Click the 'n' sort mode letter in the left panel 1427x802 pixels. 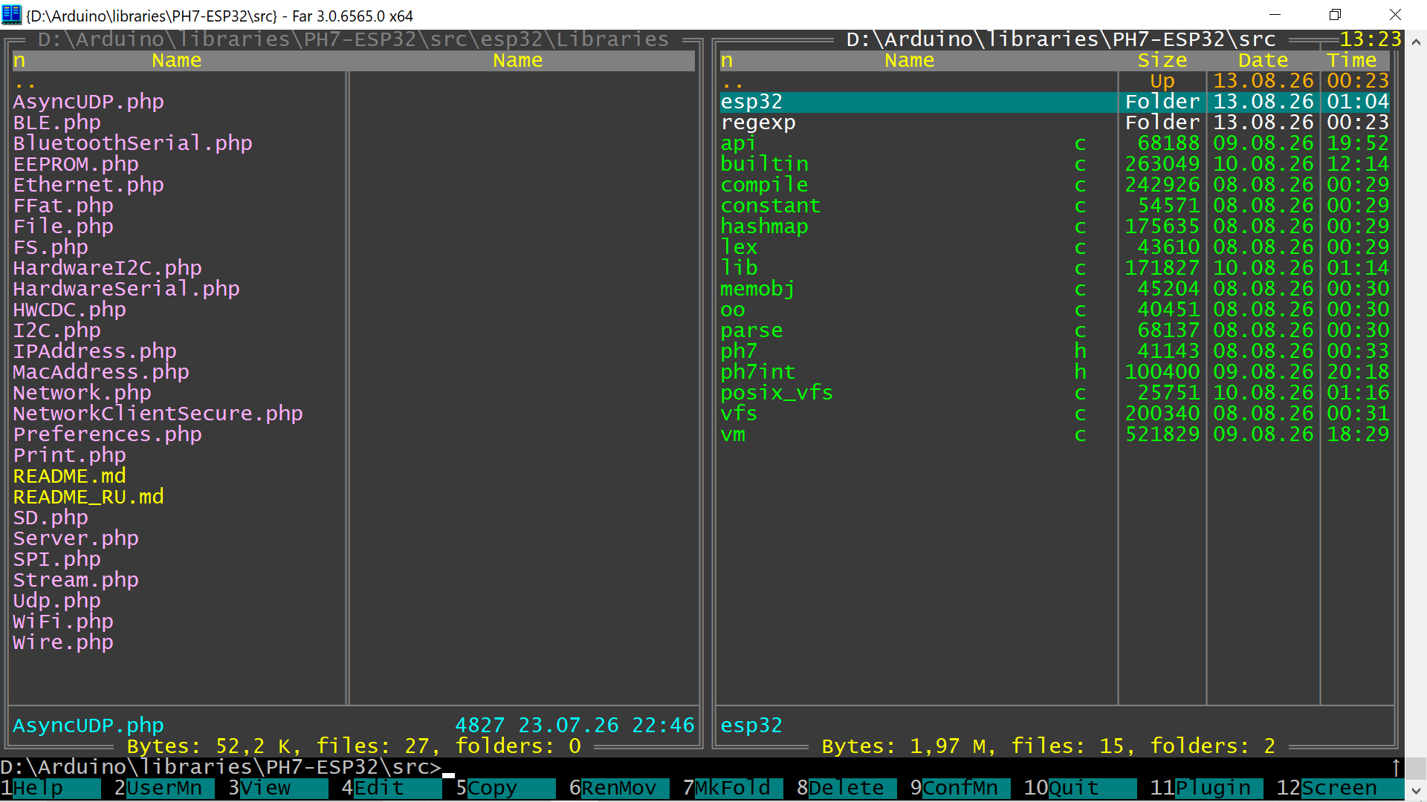pos(19,61)
